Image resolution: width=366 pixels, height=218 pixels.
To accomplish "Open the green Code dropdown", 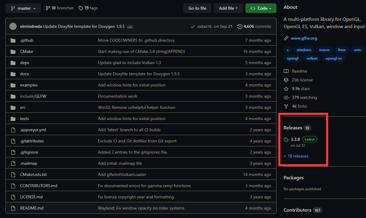I will pyautogui.click(x=261, y=8).
